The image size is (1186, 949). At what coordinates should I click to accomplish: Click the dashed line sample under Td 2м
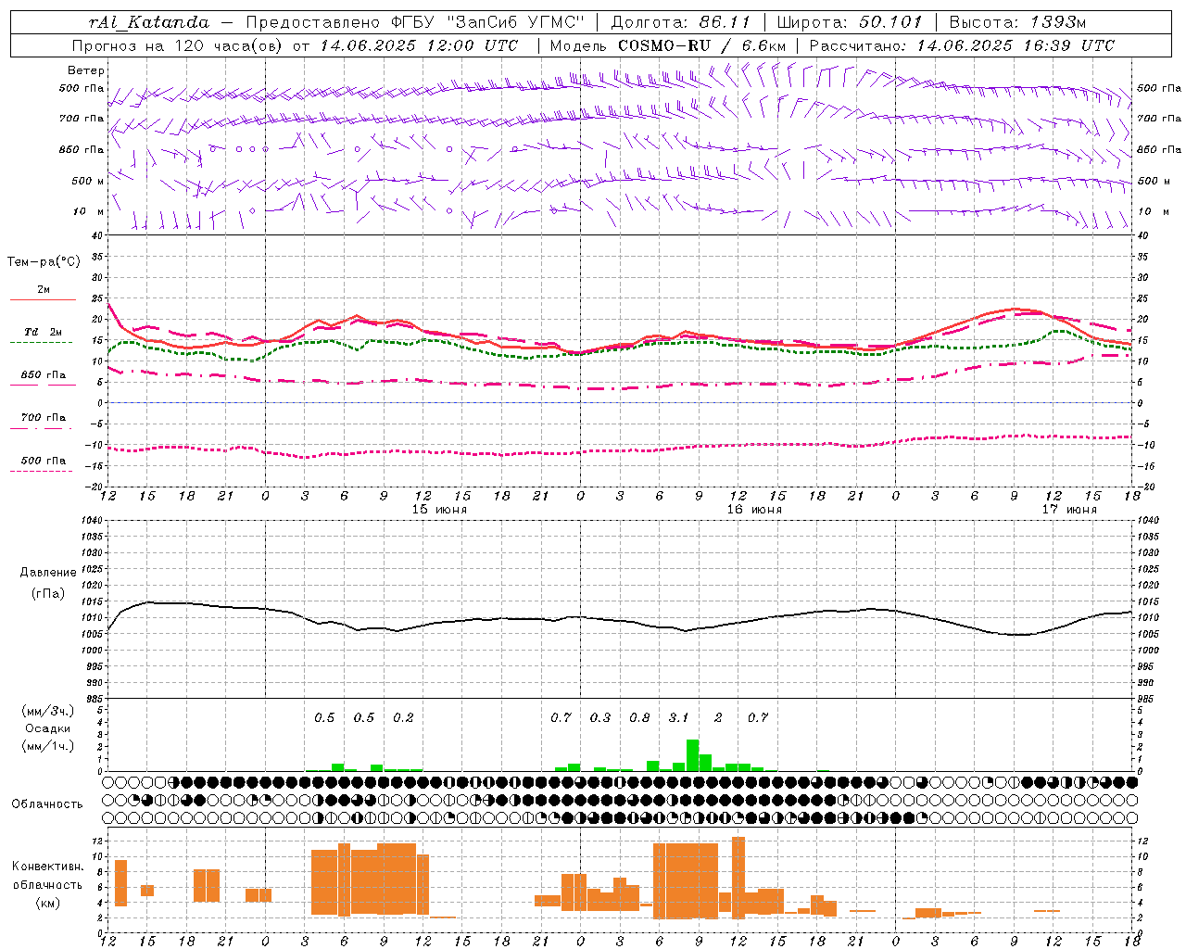(41, 342)
